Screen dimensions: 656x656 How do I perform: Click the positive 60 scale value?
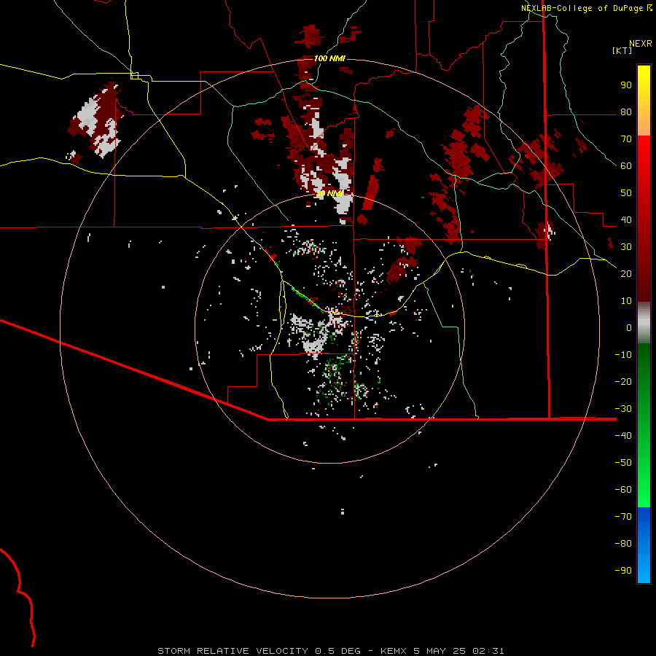(626, 165)
